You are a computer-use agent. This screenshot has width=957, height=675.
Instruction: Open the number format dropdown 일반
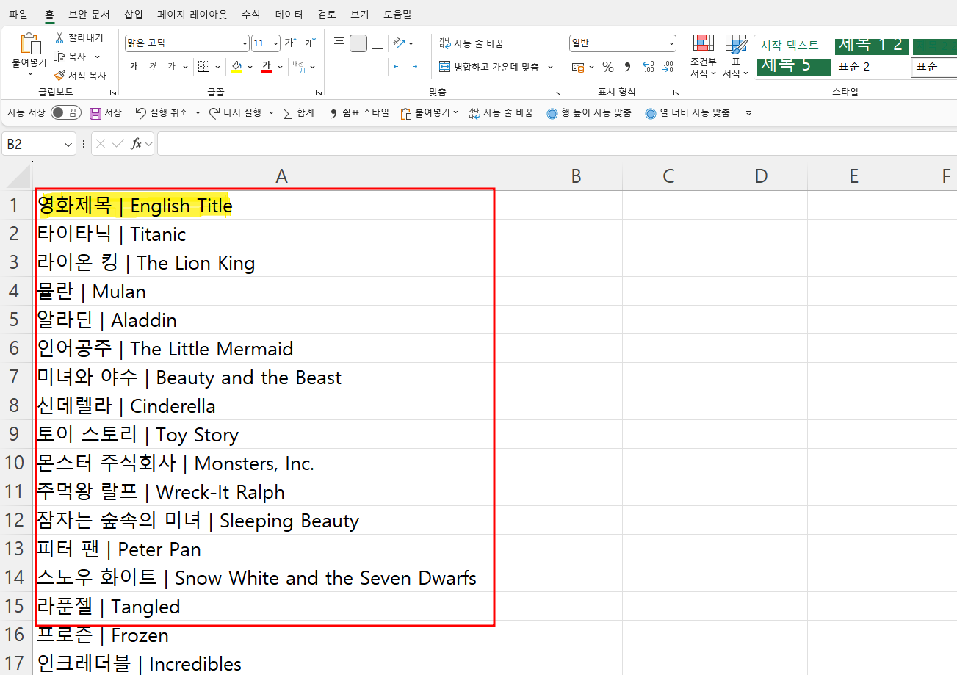[x=671, y=43]
